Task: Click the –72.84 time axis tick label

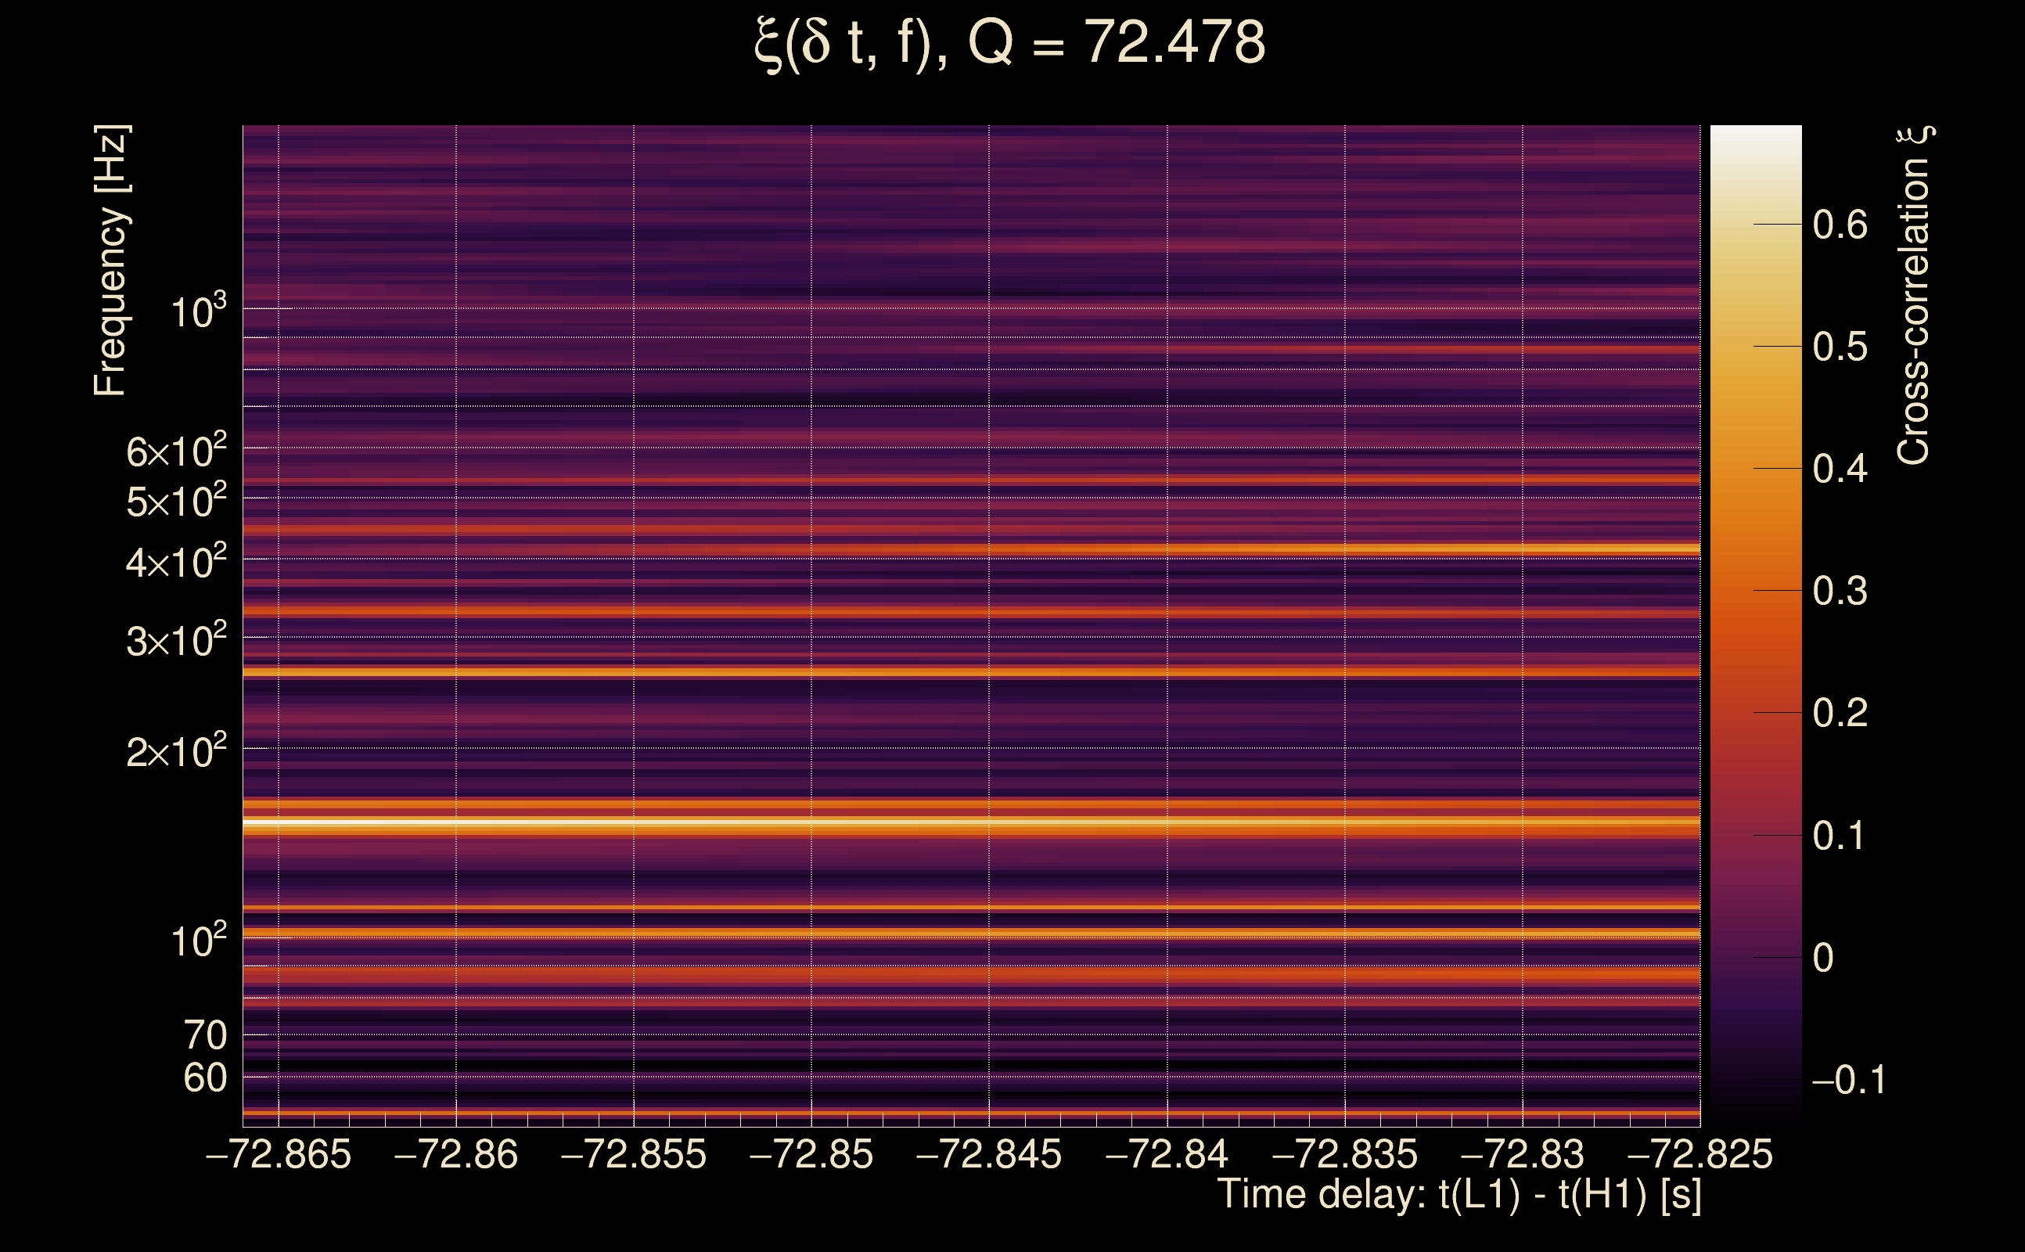Action: tap(1167, 1154)
